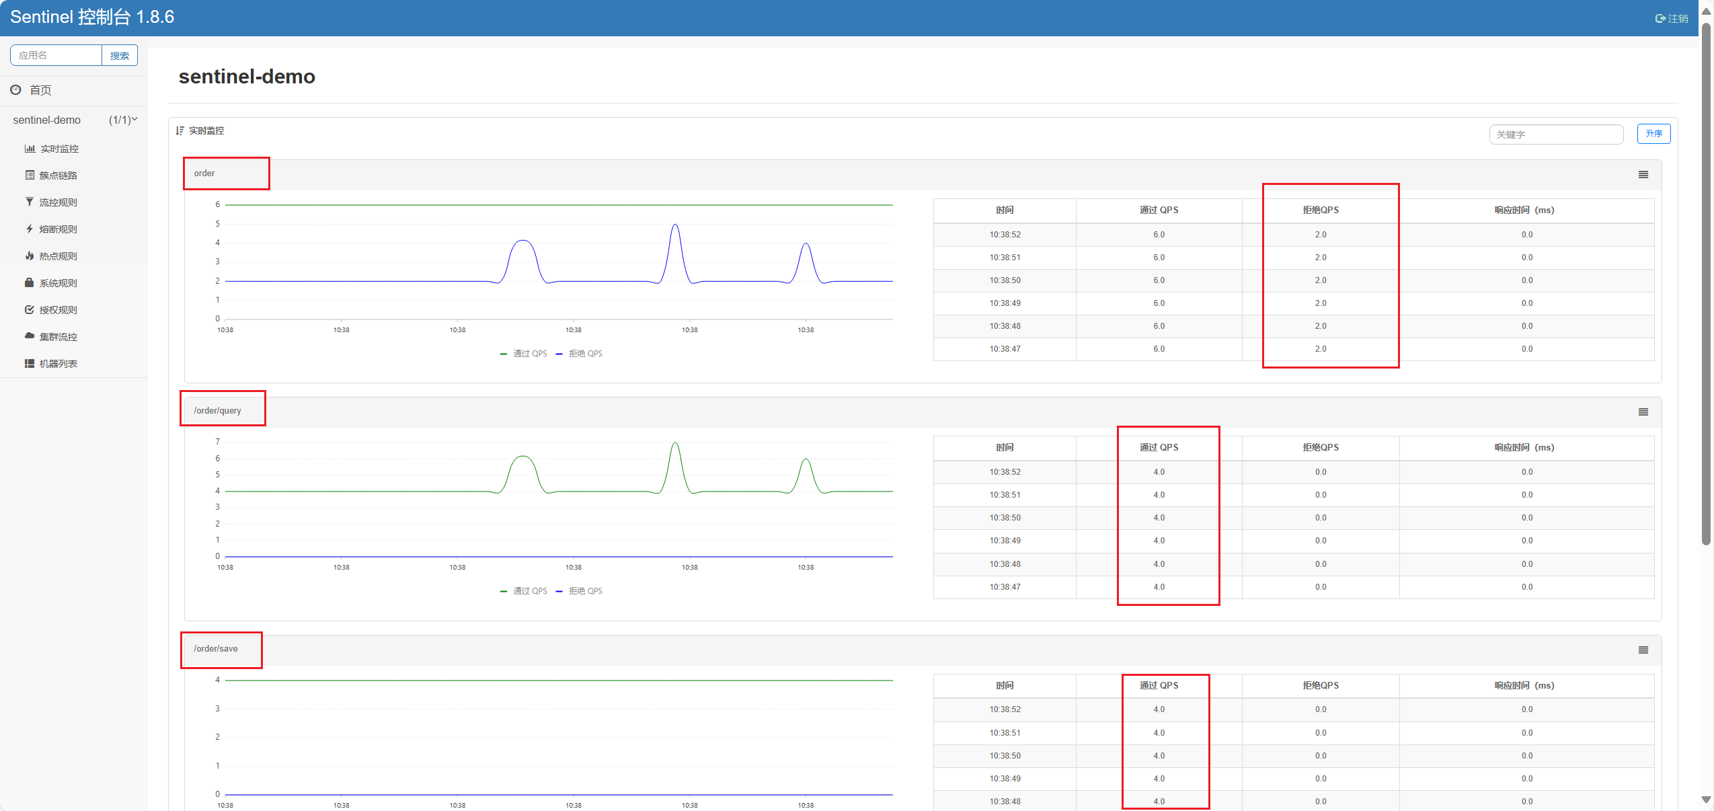Click the cluster link list icon
This screenshot has height=811, width=1714.
[x=30, y=176]
